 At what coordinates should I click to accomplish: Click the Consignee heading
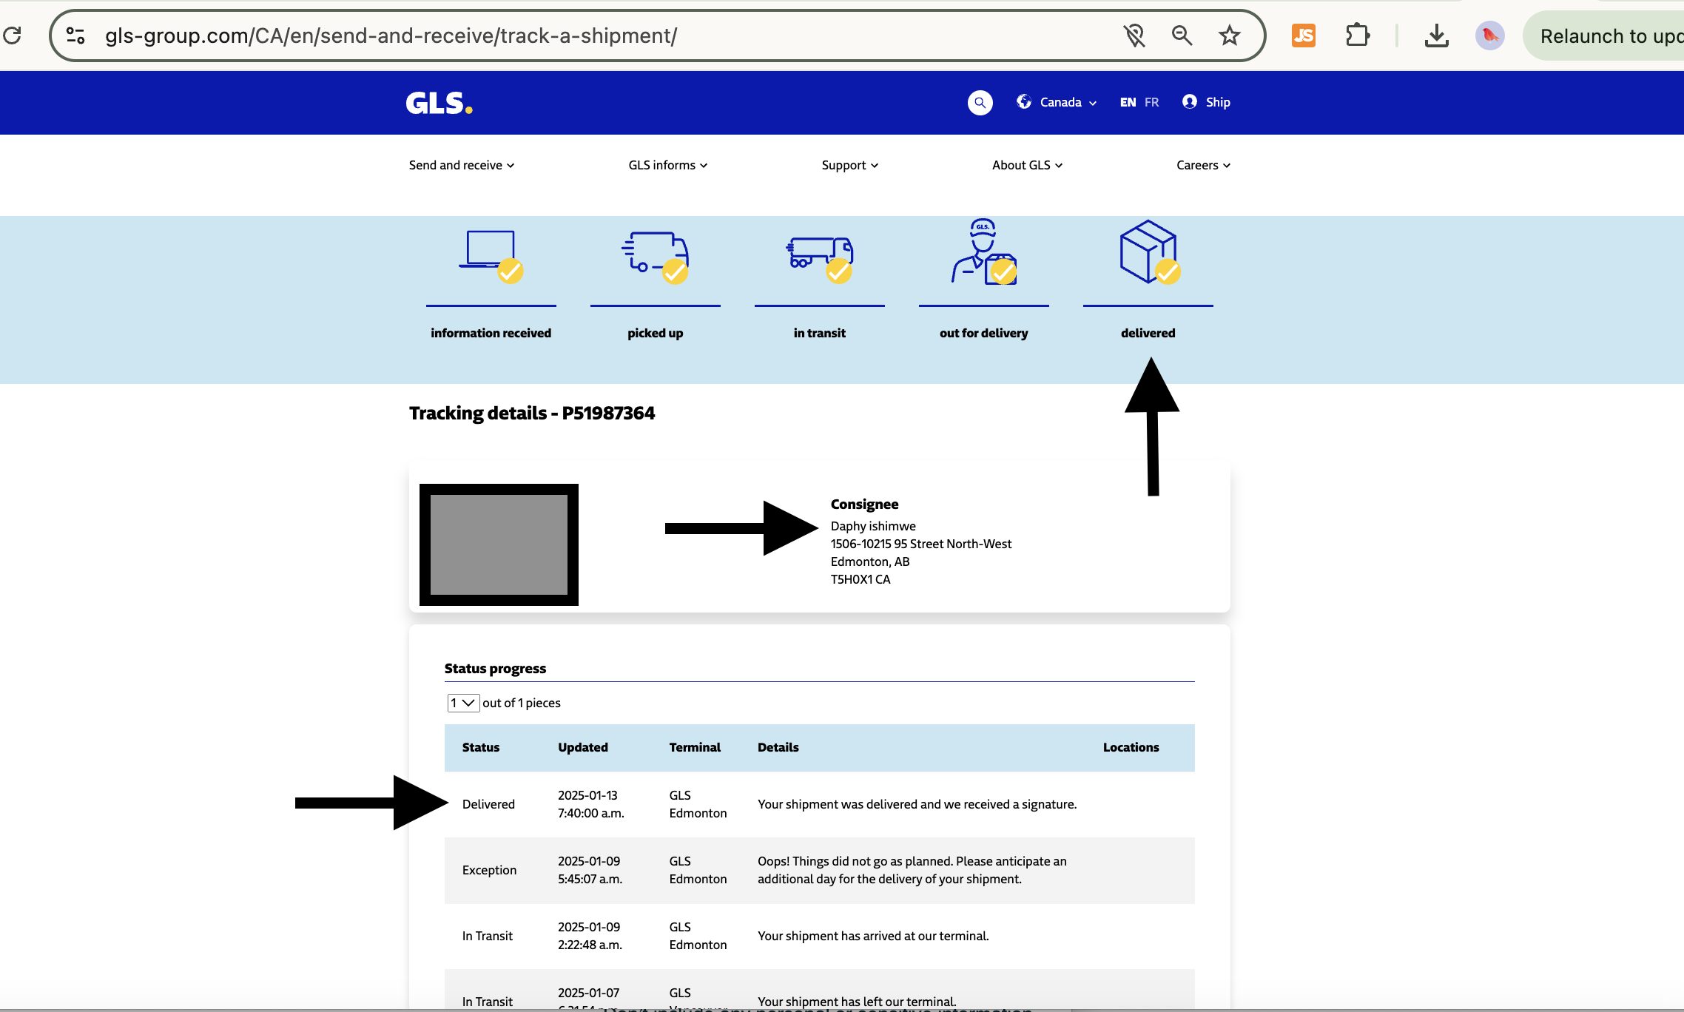pos(864,504)
